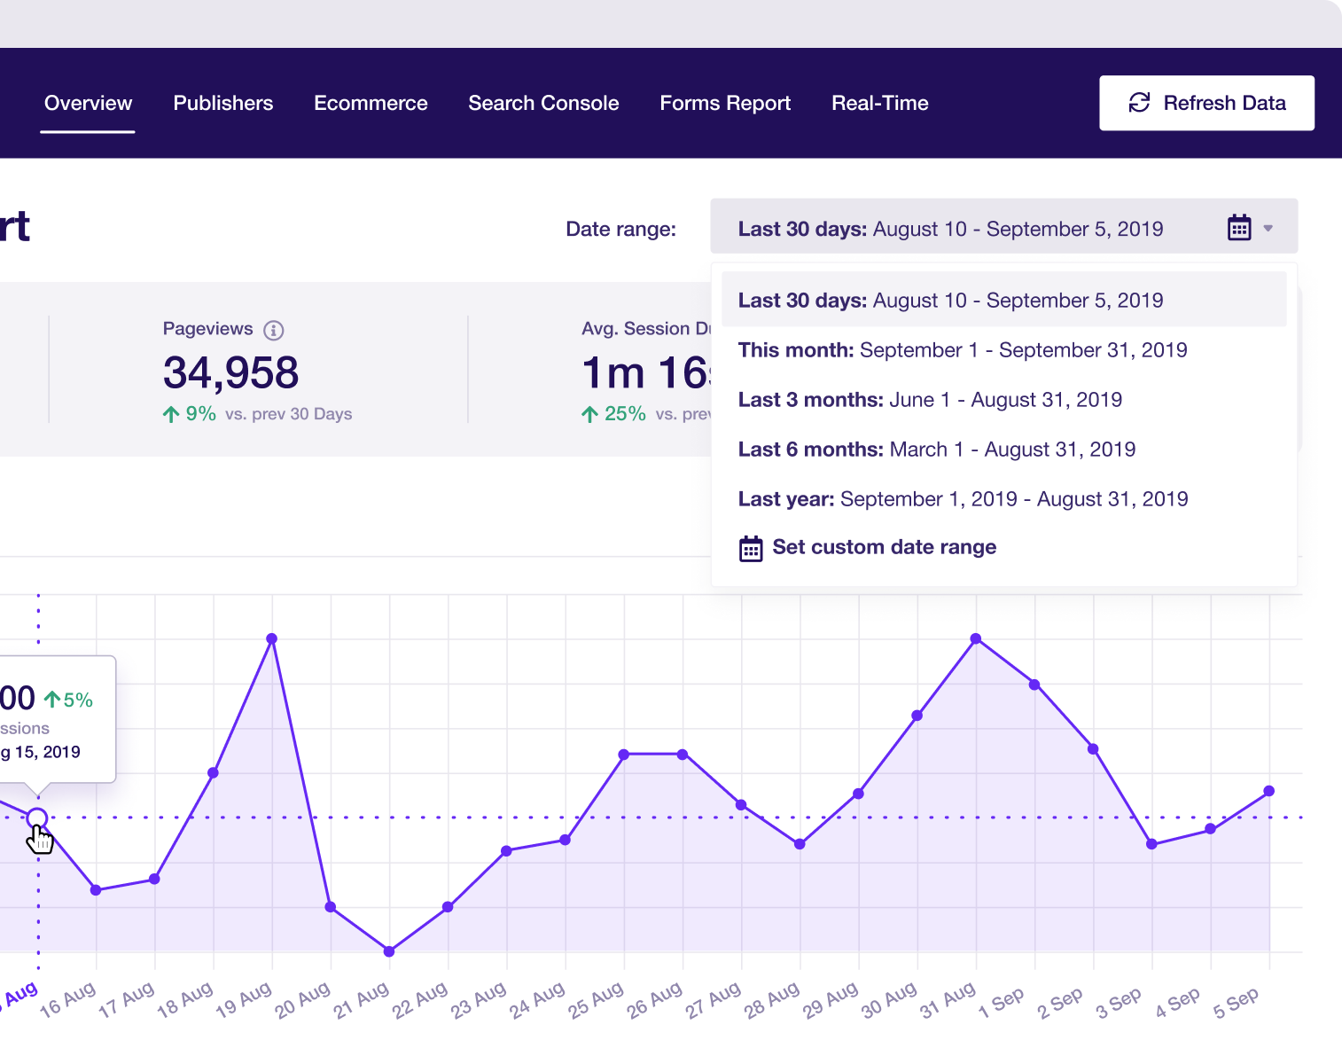Open the Search Console tab
The height and width of the screenshot is (1064, 1342).
[x=542, y=103]
